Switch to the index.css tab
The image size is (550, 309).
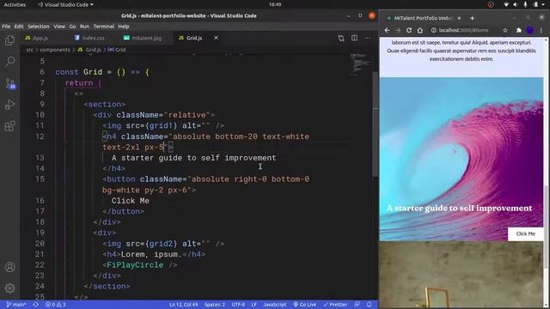pyautogui.click(x=89, y=38)
